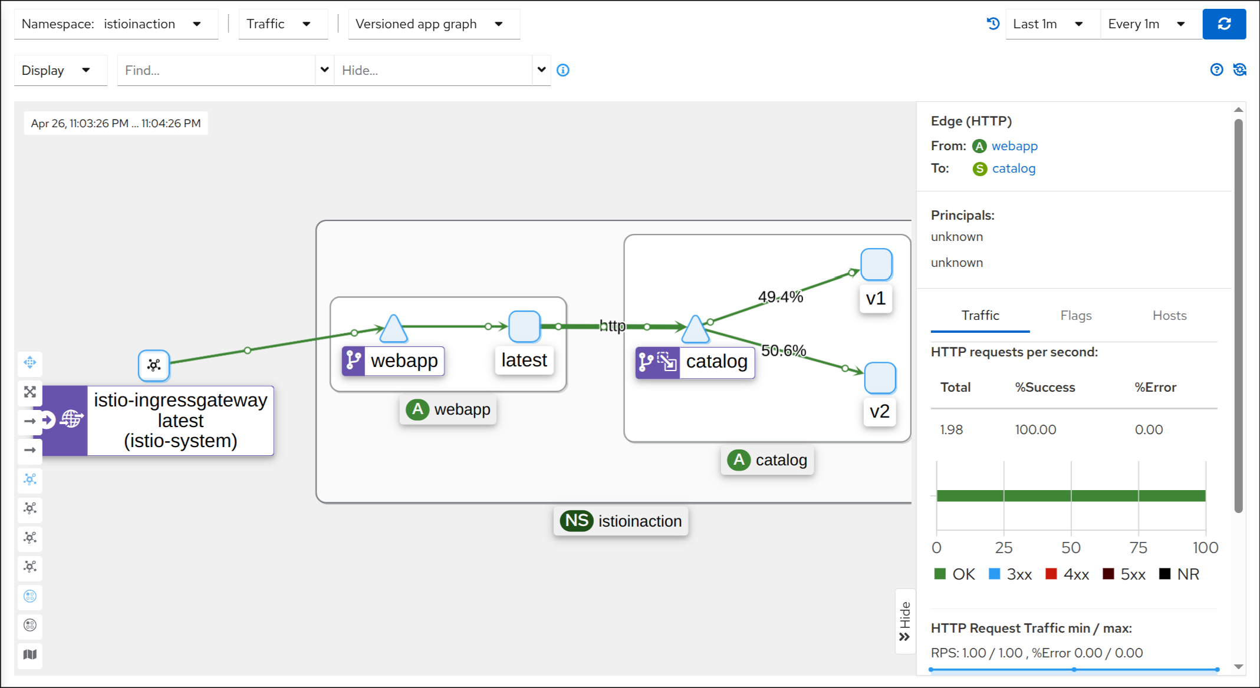Click the green A badge beside webapp link

click(x=979, y=146)
